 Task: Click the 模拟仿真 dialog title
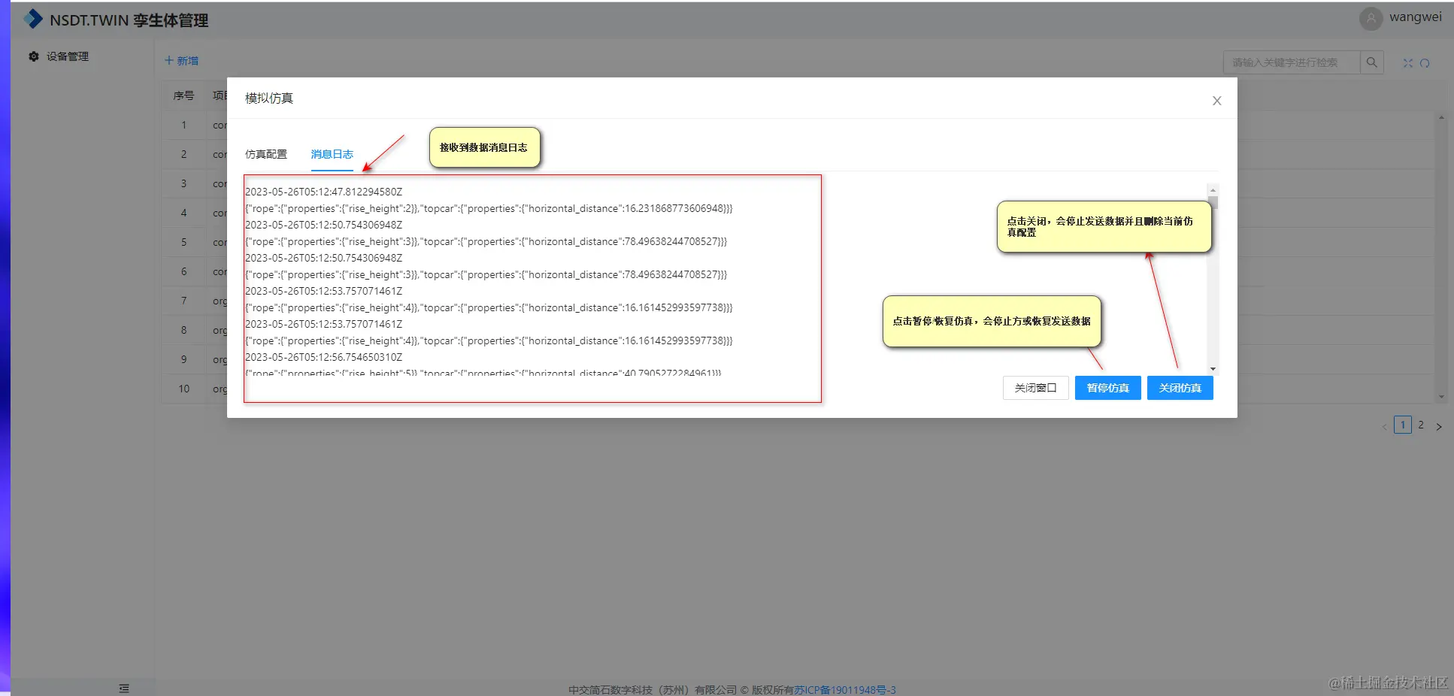coord(269,98)
